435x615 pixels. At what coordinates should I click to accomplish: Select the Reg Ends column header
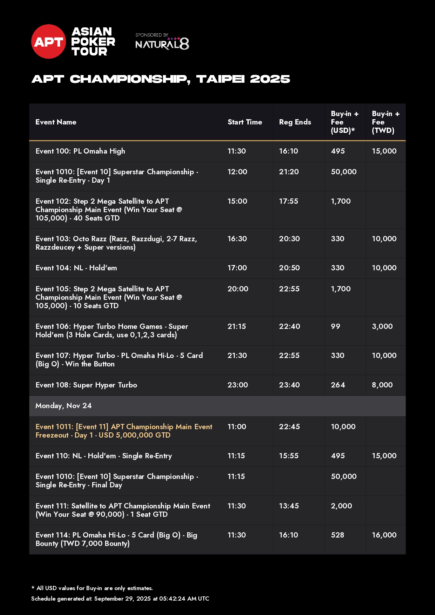tap(295, 122)
